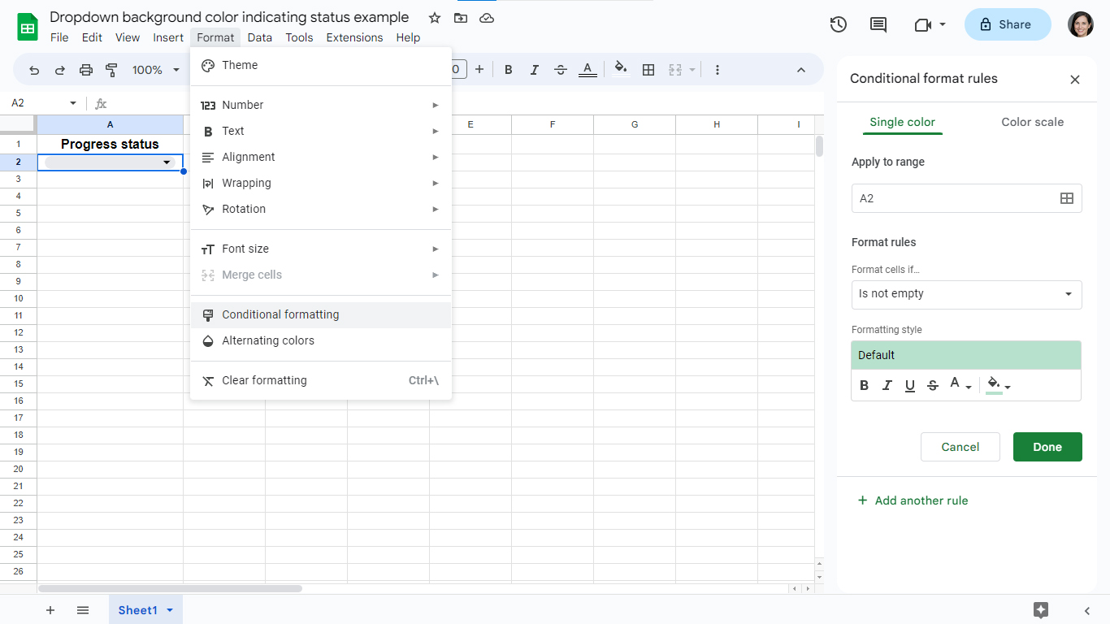The image size is (1110, 624).
Task: Open the borders tool
Action: pyautogui.click(x=648, y=70)
